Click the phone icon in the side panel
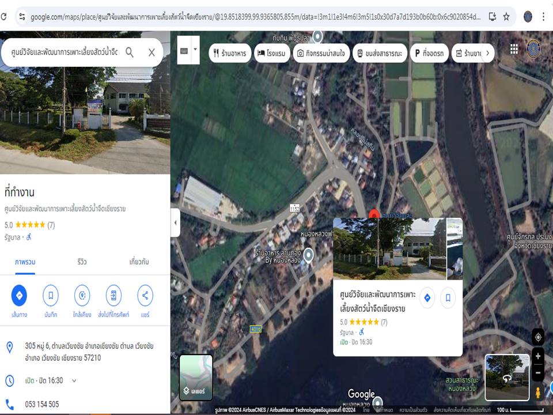Viewport: 553px width, 415px height. click(x=10, y=405)
